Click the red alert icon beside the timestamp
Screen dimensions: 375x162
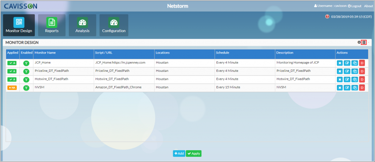[327, 16]
